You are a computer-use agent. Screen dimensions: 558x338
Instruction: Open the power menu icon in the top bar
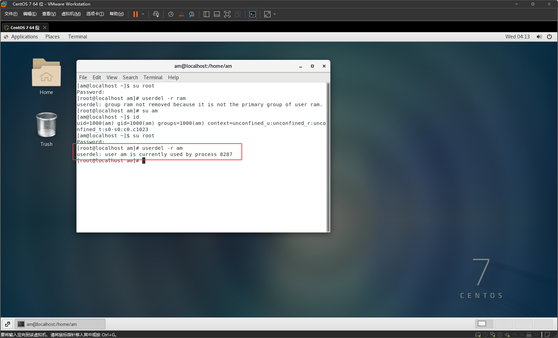coord(549,37)
